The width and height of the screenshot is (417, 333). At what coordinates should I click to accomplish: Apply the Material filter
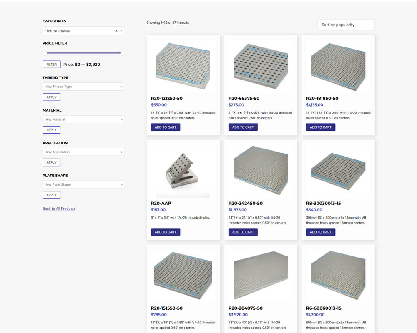(x=51, y=130)
